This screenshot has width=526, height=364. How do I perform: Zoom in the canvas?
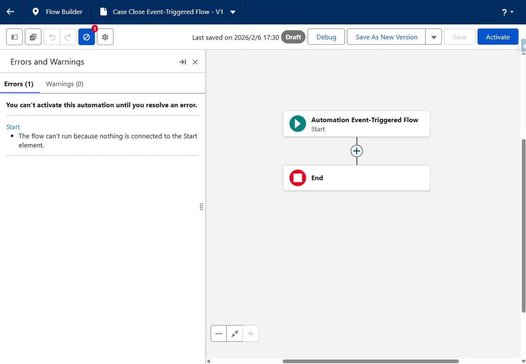click(251, 333)
